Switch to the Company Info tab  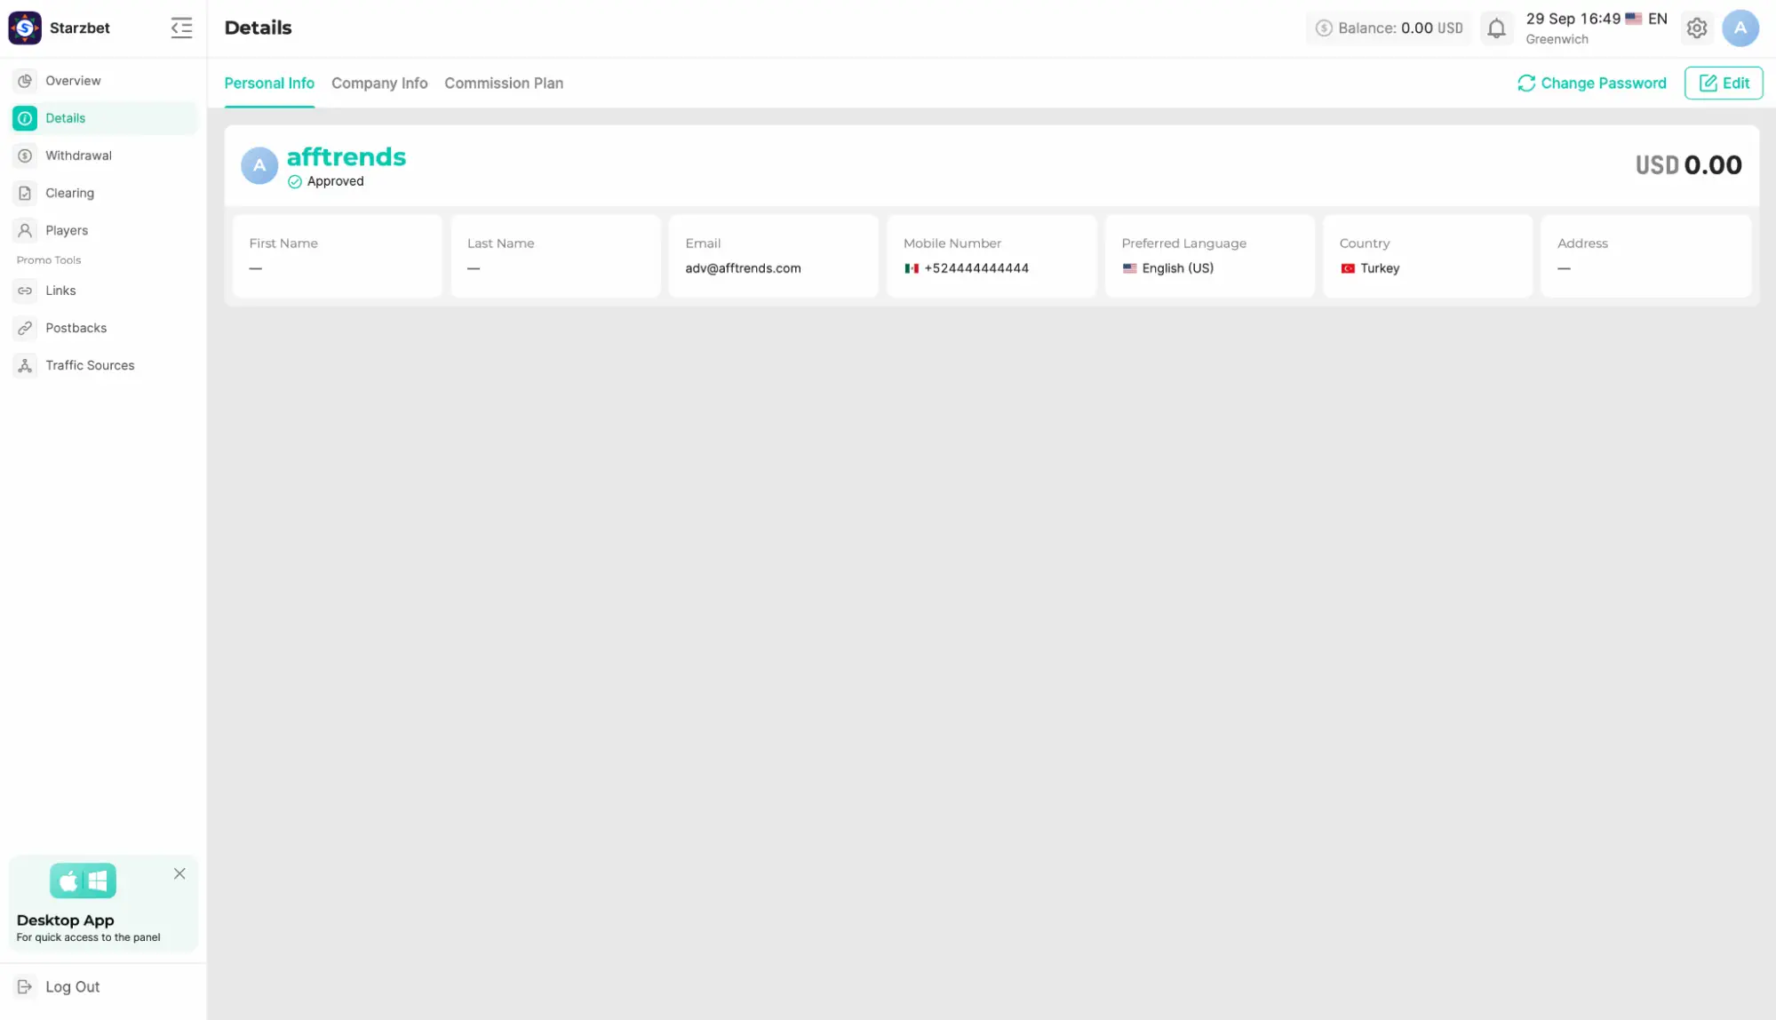(x=379, y=84)
